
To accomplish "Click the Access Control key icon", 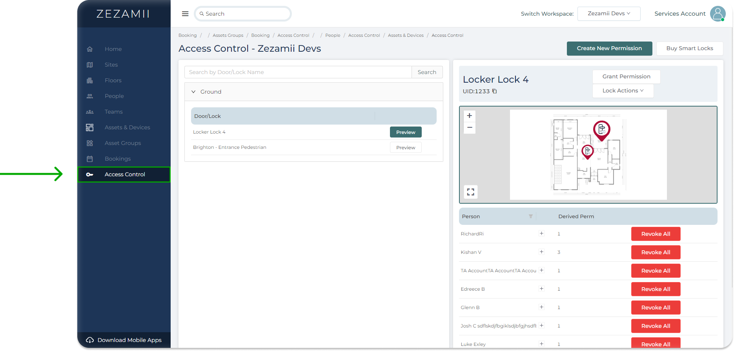I will pyautogui.click(x=90, y=174).
